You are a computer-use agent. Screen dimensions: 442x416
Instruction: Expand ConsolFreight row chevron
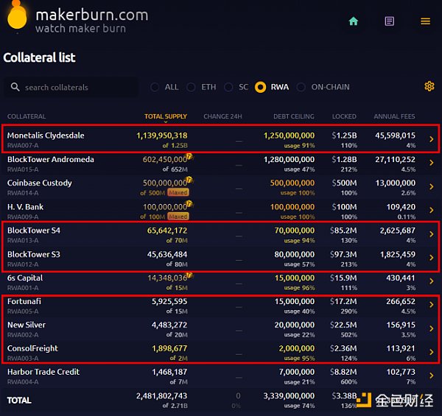click(x=431, y=352)
